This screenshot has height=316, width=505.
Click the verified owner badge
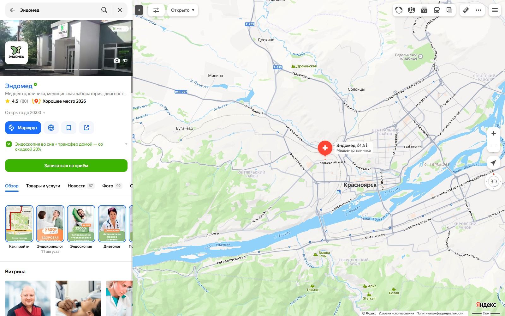click(35, 84)
